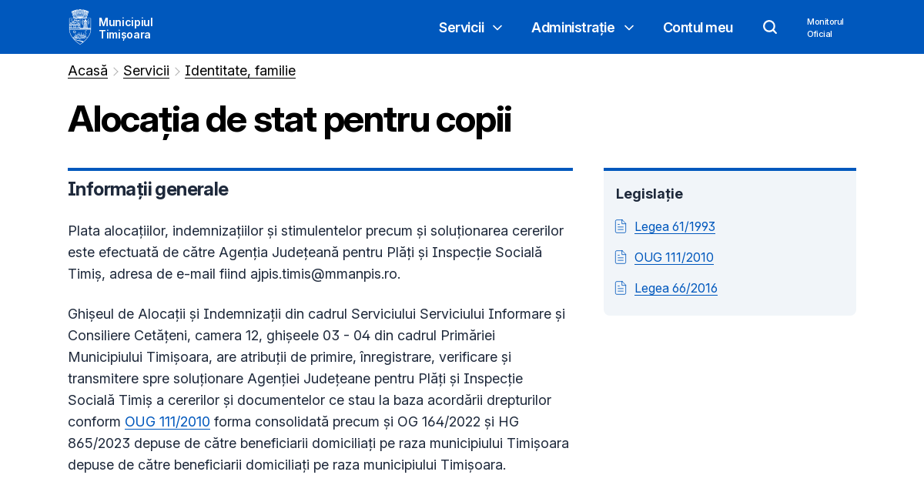The width and height of the screenshot is (924, 485).
Task: Click the Servicii breadcrumb link
Action: coord(146,71)
